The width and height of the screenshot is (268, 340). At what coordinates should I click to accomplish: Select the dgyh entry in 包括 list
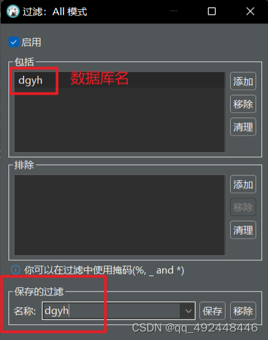[x=120, y=80]
